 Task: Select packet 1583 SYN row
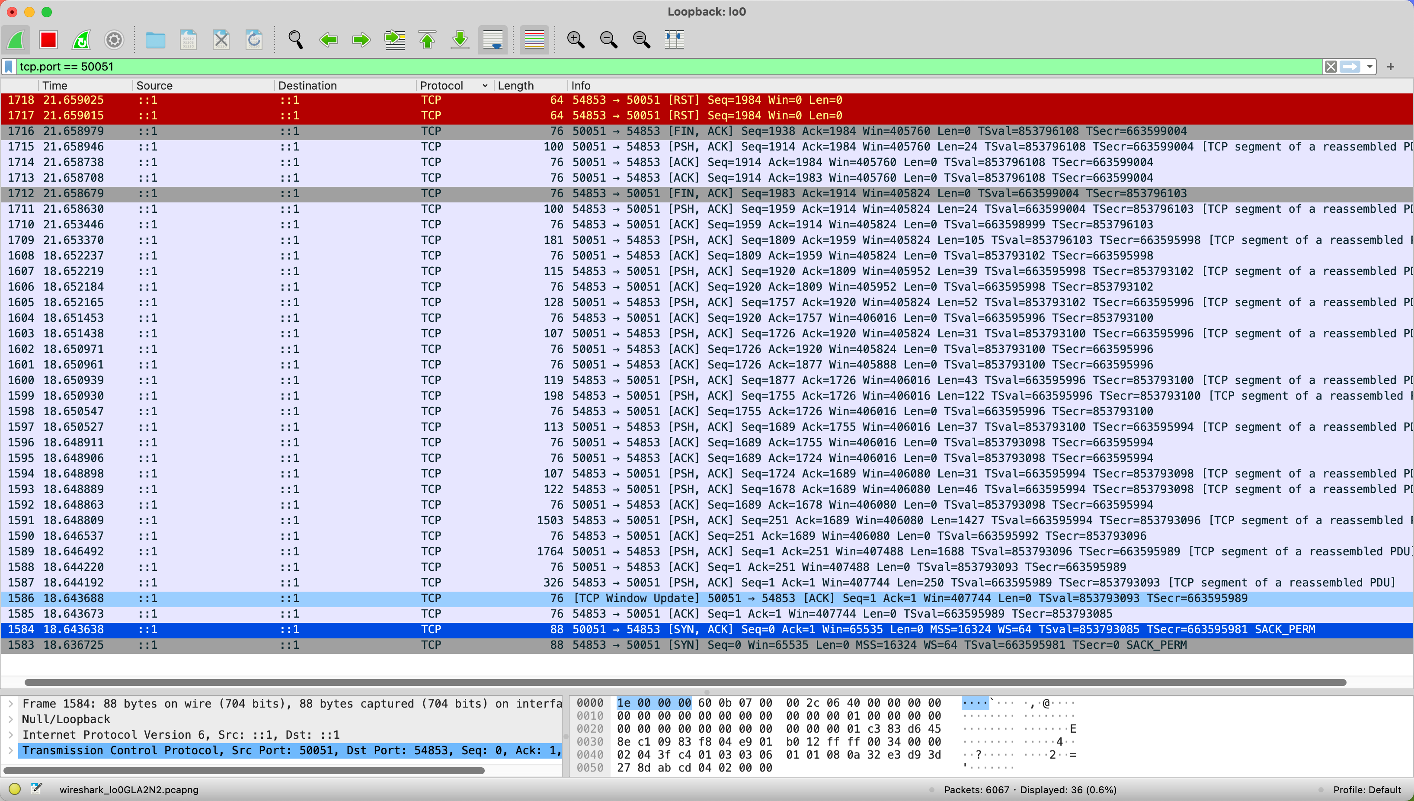pyautogui.click(x=707, y=645)
